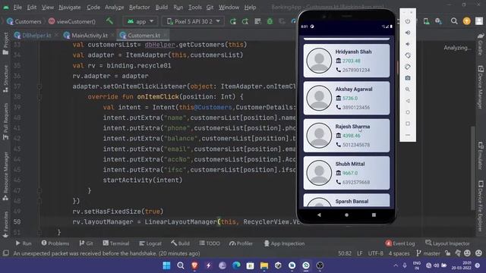This screenshot has height=273, width=486.
Task: Open the File menu
Action: [17, 7]
